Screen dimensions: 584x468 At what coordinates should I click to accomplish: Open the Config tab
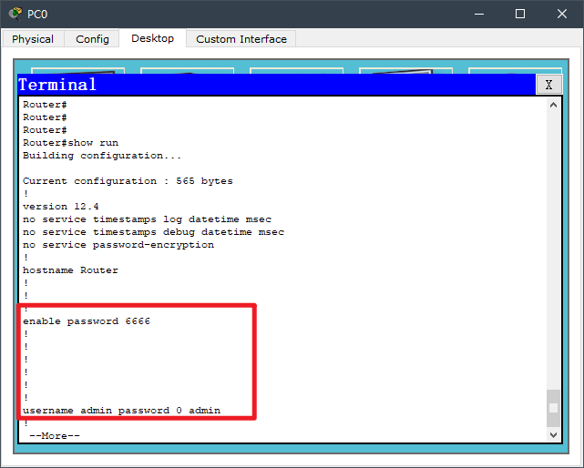coord(92,39)
